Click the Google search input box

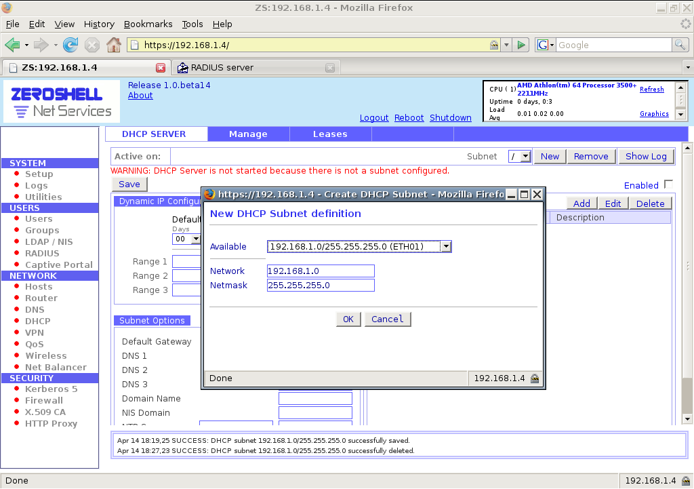[x=614, y=45]
